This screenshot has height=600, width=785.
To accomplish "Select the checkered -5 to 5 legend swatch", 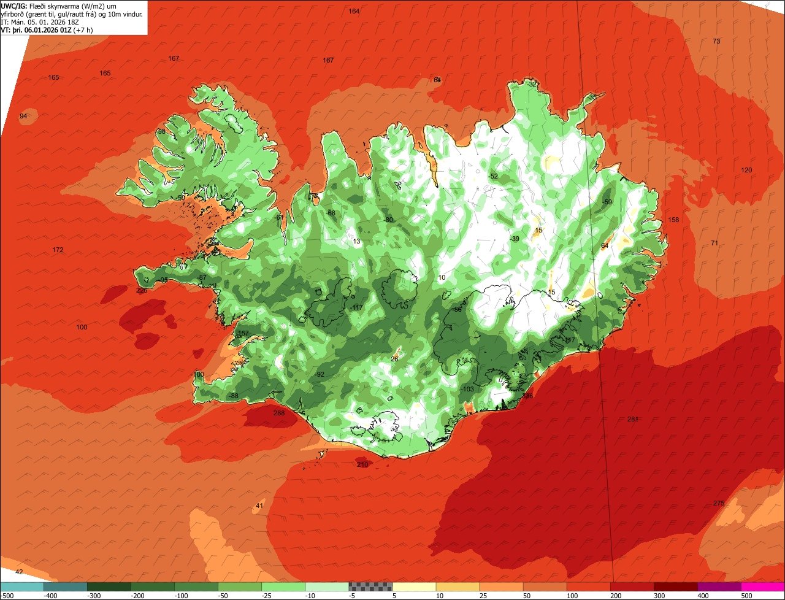I will click(370, 587).
